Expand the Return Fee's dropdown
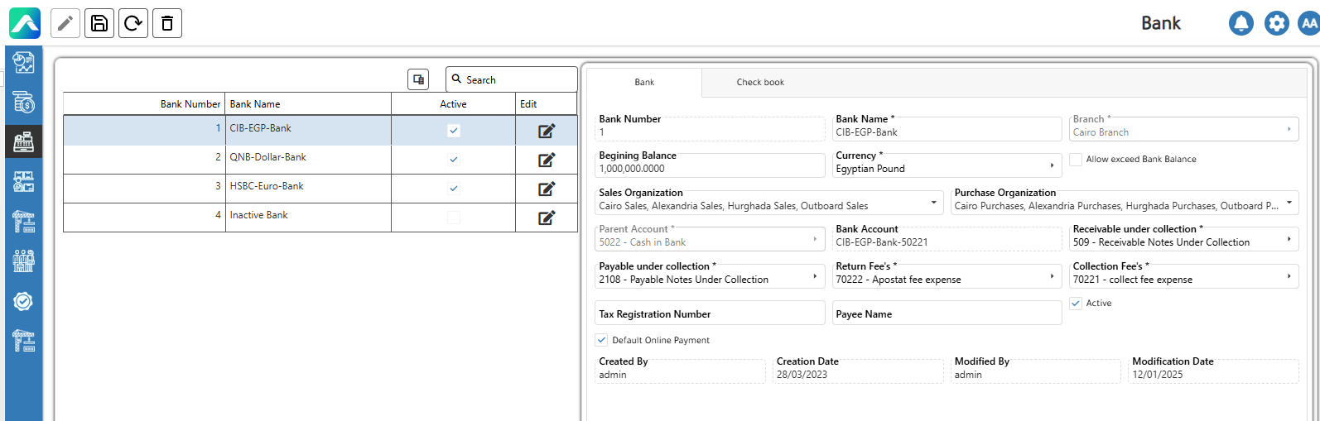The height and width of the screenshot is (421, 1320). [x=1051, y=276]
